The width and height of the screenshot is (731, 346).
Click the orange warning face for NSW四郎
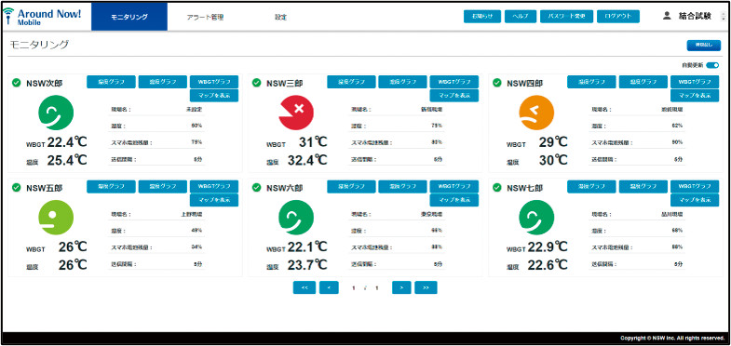(536, 113)
